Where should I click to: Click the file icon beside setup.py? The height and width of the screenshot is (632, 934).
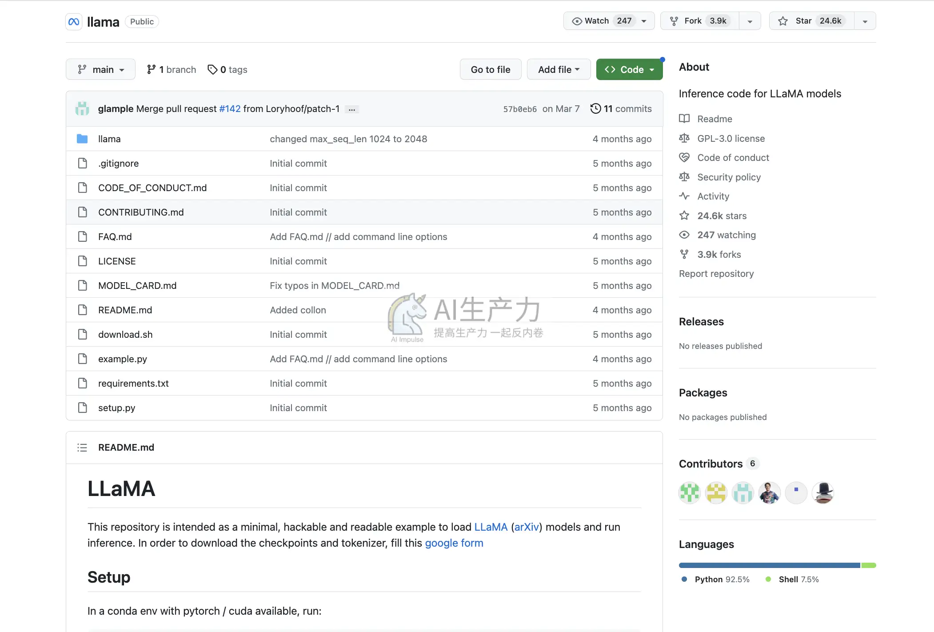tap(82, 408)
